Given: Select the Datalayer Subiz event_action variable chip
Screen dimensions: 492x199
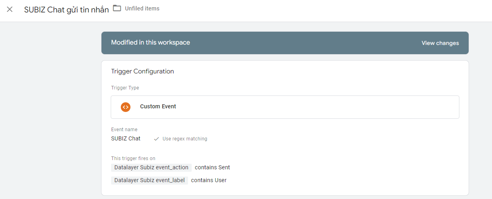Looking at the screenshot, I should 151,167.
